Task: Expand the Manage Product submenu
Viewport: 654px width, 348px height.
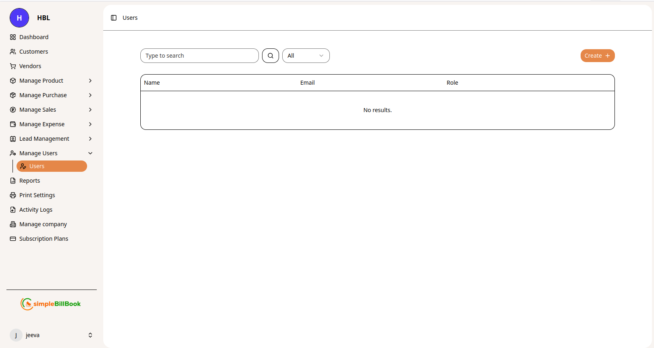Action: (x=90, y=81)
